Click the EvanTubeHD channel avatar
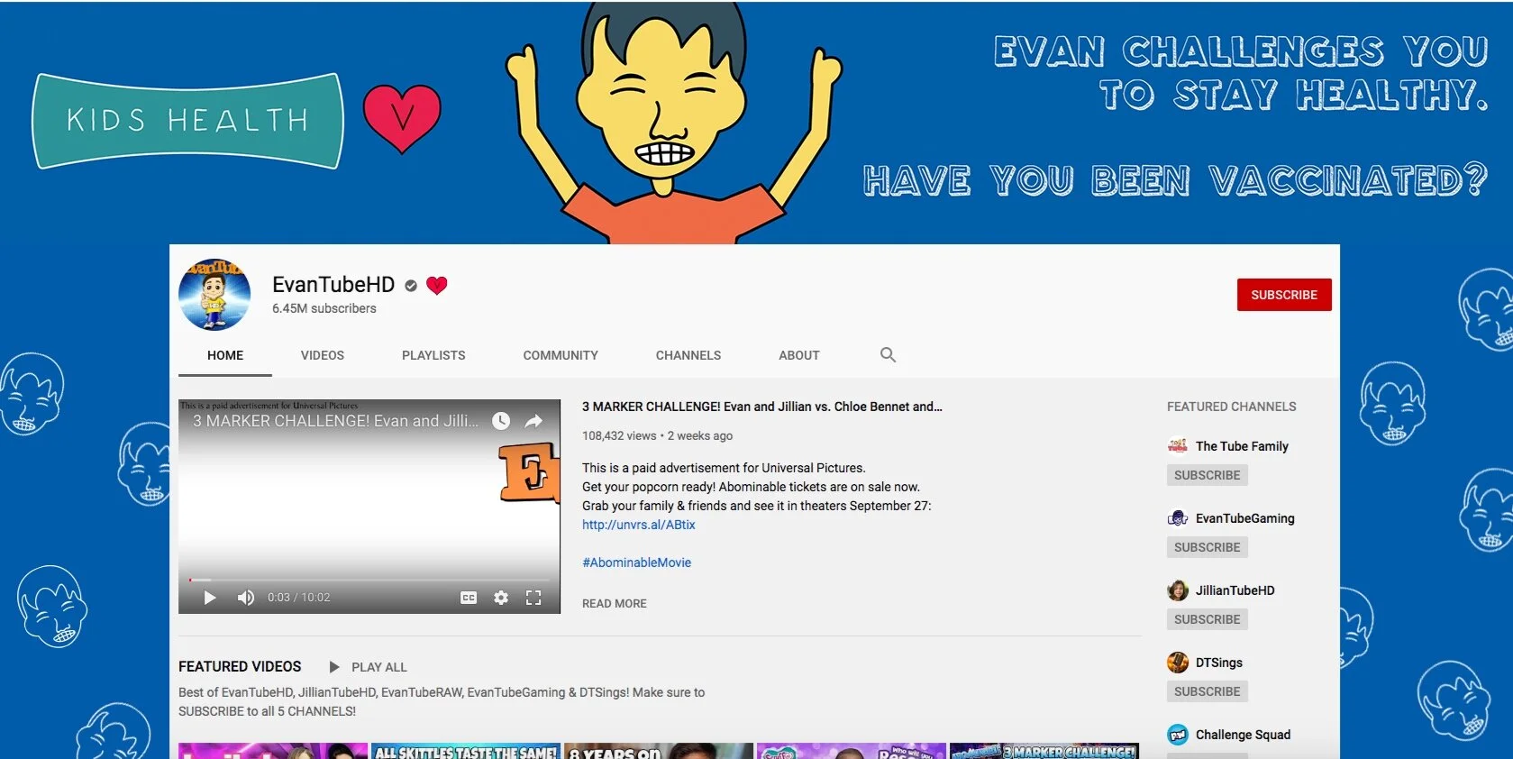1513x759 pixels. pos(214,295)
